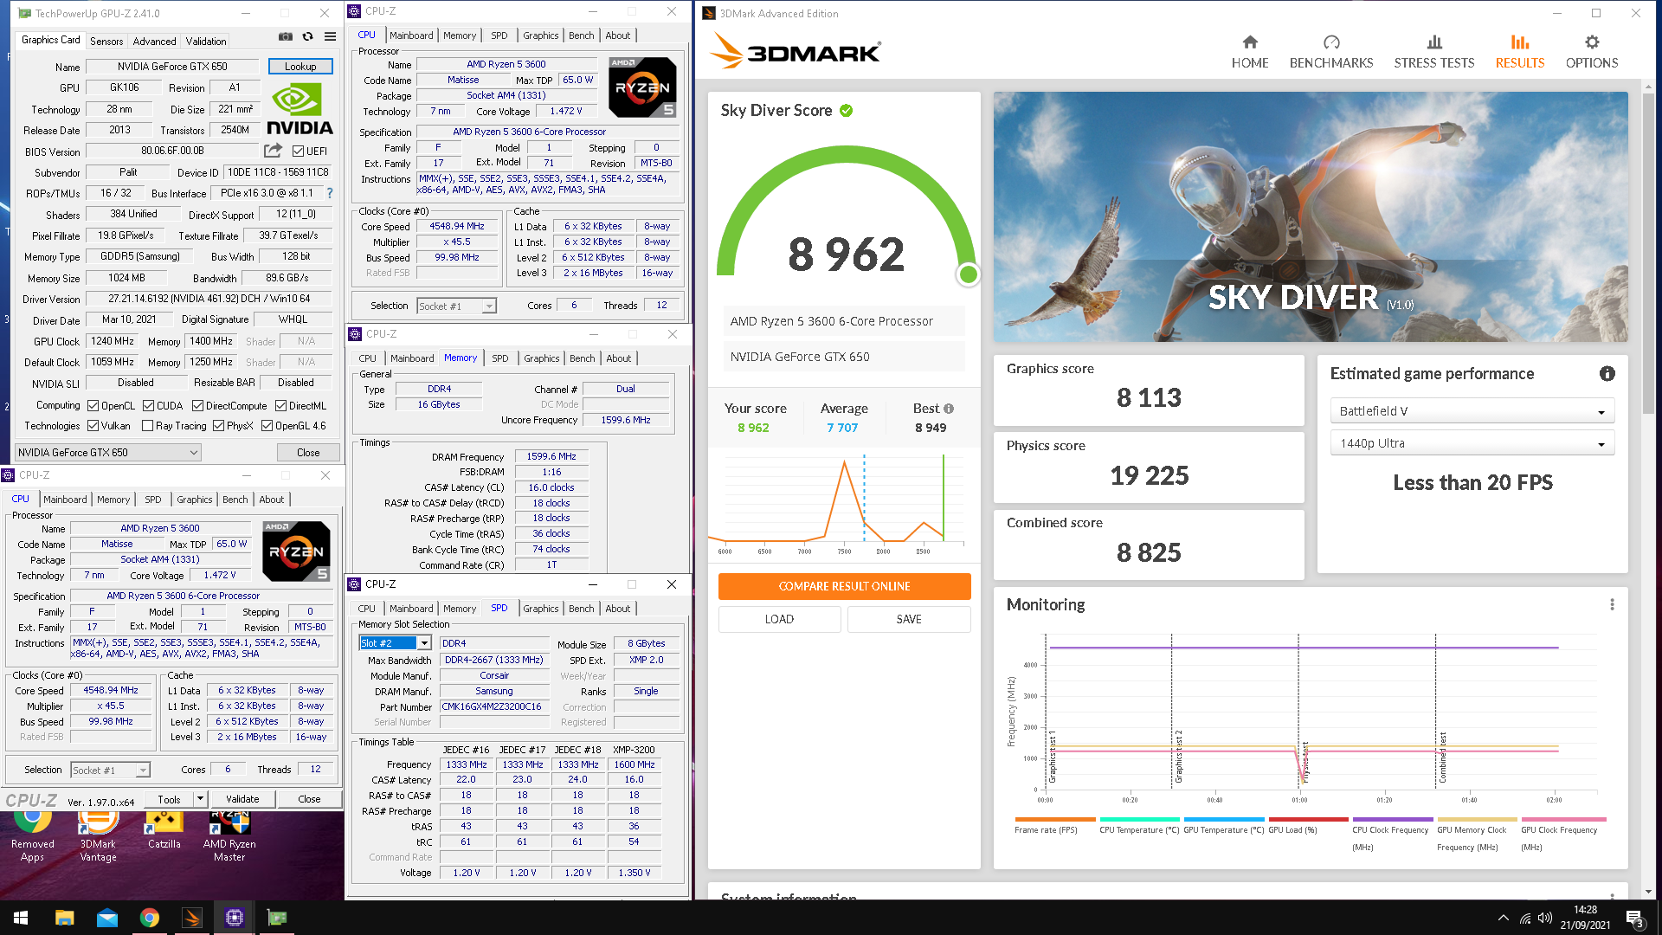The image size is (1662, 935).
Task: Open Socket #1 dropdown in bottom-left CPU-Z
Action: coord(110,770)
